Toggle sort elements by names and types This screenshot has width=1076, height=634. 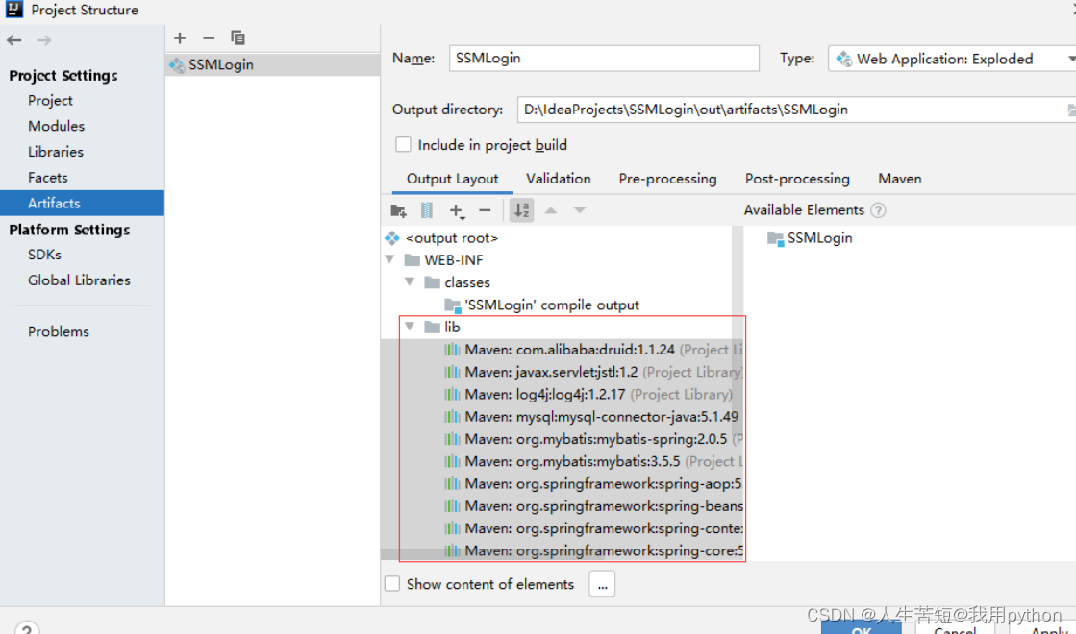click(x=521, y=210)
